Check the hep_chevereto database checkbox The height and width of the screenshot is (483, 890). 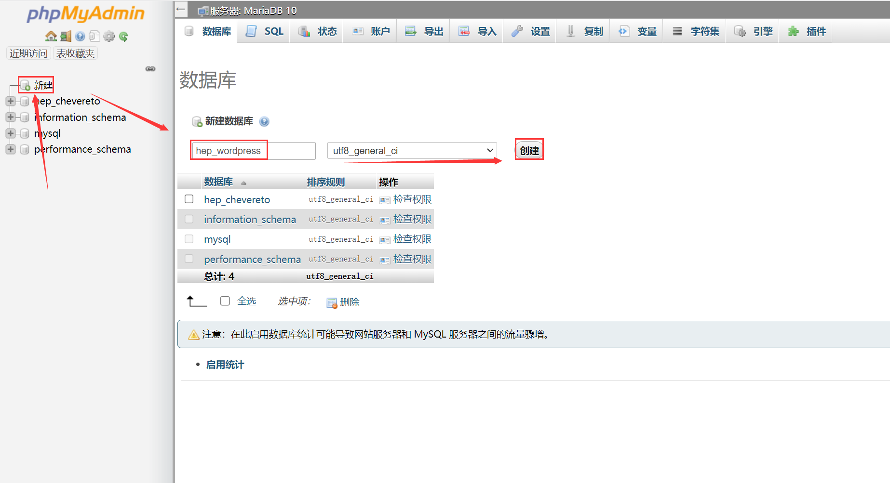tap(189, 199)
